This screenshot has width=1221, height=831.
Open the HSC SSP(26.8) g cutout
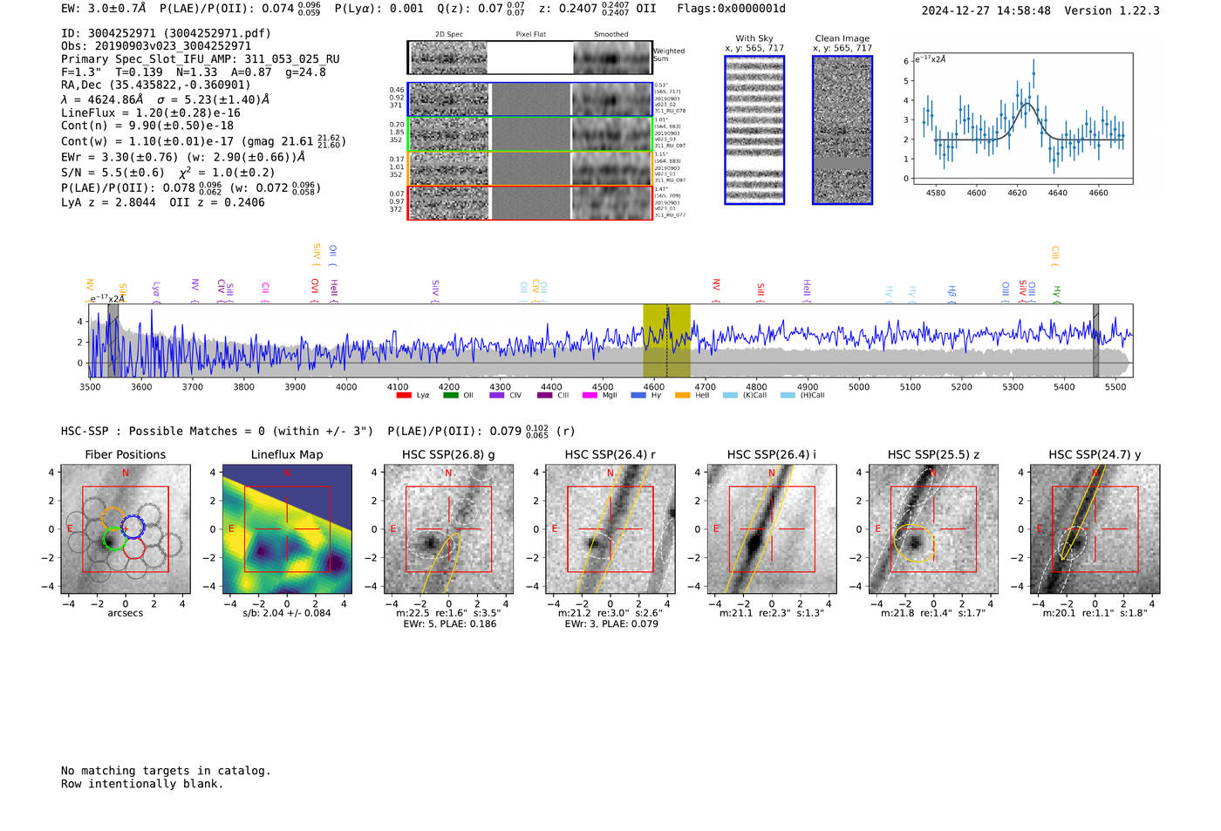pos(448,528)
